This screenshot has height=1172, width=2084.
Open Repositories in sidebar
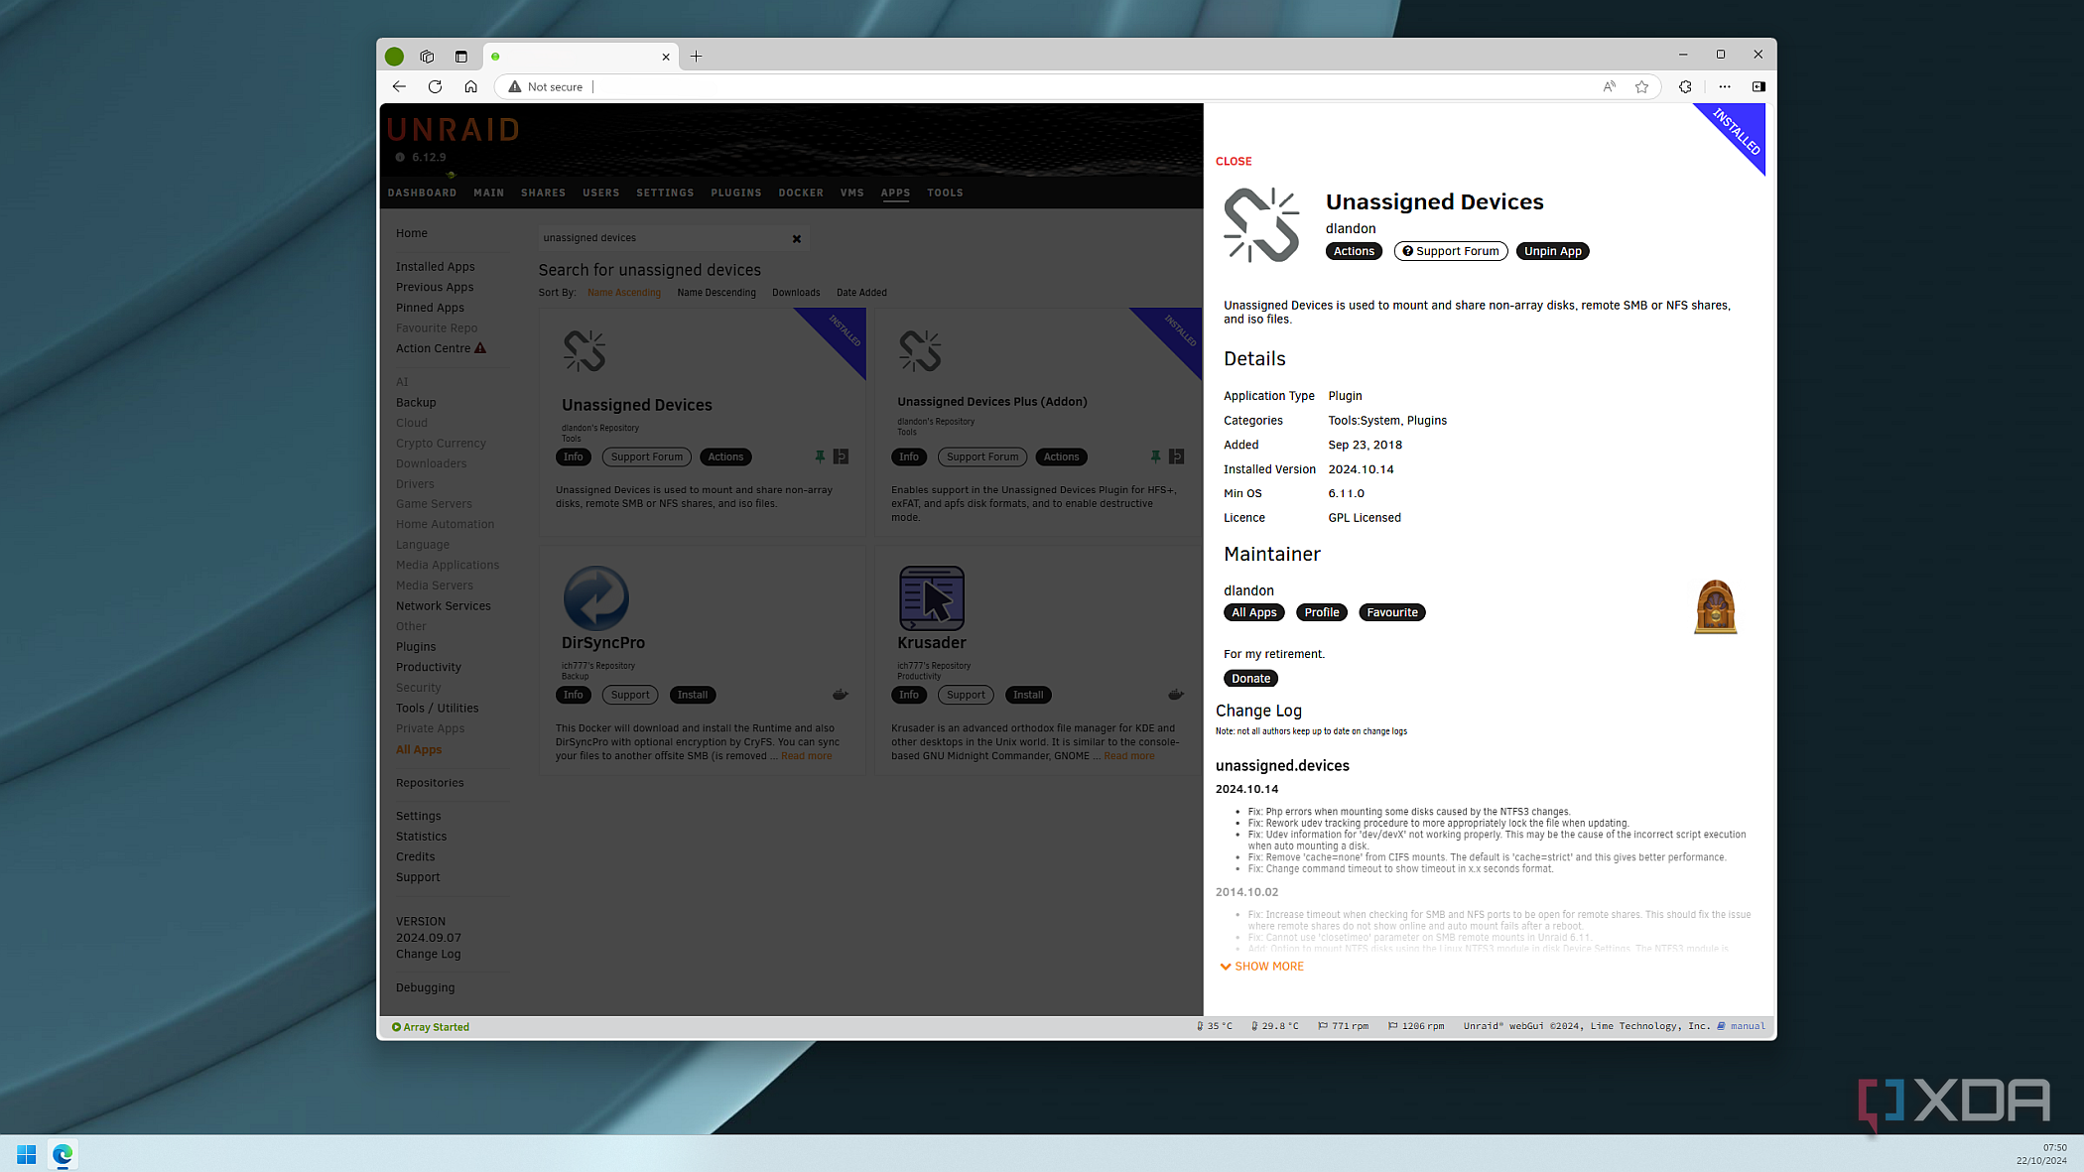430,783
